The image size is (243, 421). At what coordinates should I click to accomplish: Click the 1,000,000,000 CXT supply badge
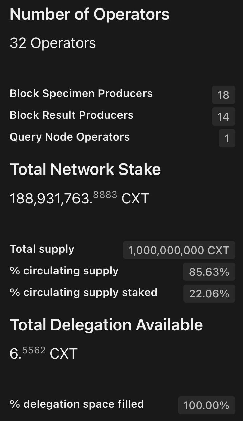[x=179, y=250]
